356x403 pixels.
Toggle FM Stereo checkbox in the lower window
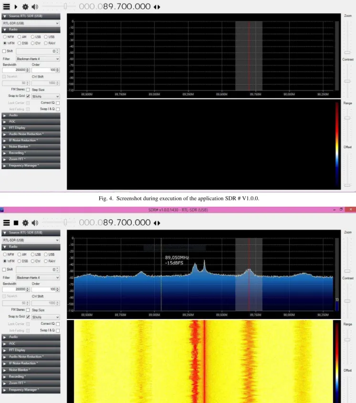tap(28, 310)
